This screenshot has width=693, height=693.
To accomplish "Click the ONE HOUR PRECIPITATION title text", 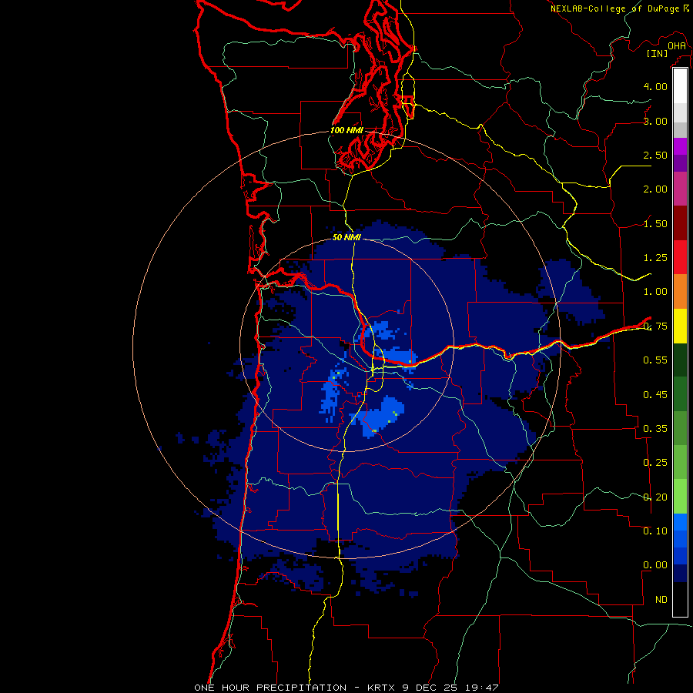I will pyautogui.click(x=270, y=688).
